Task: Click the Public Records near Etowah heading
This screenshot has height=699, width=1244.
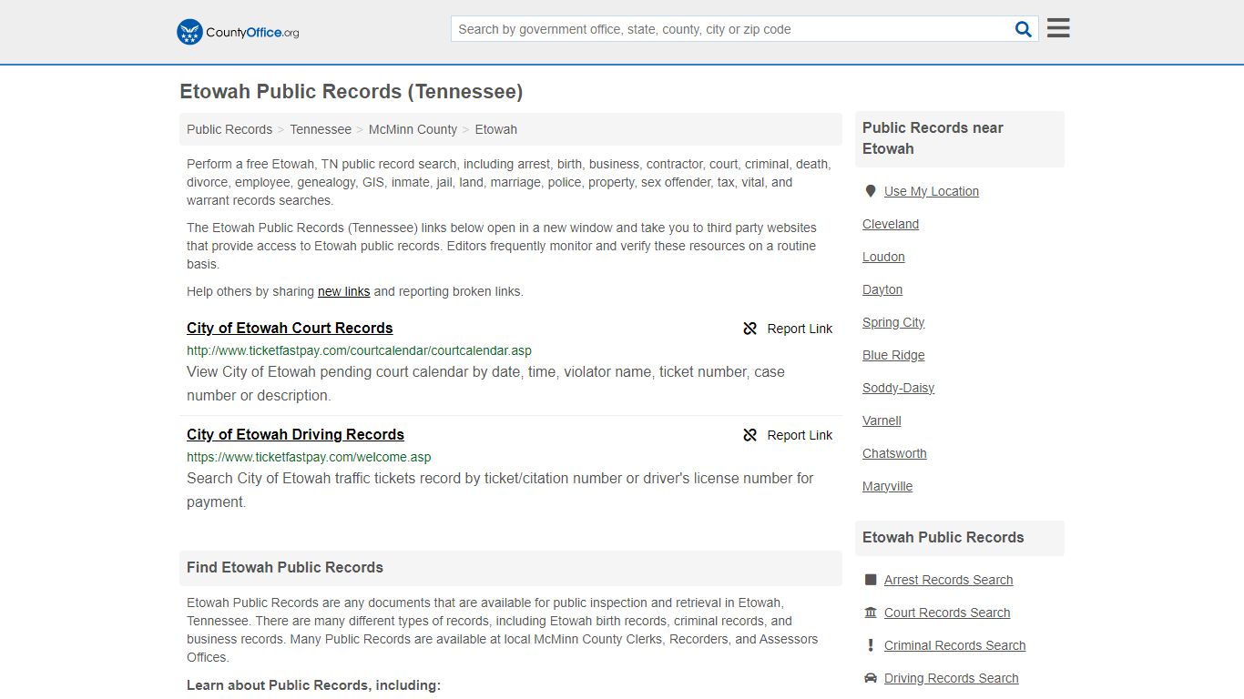Action: point(933,138)
